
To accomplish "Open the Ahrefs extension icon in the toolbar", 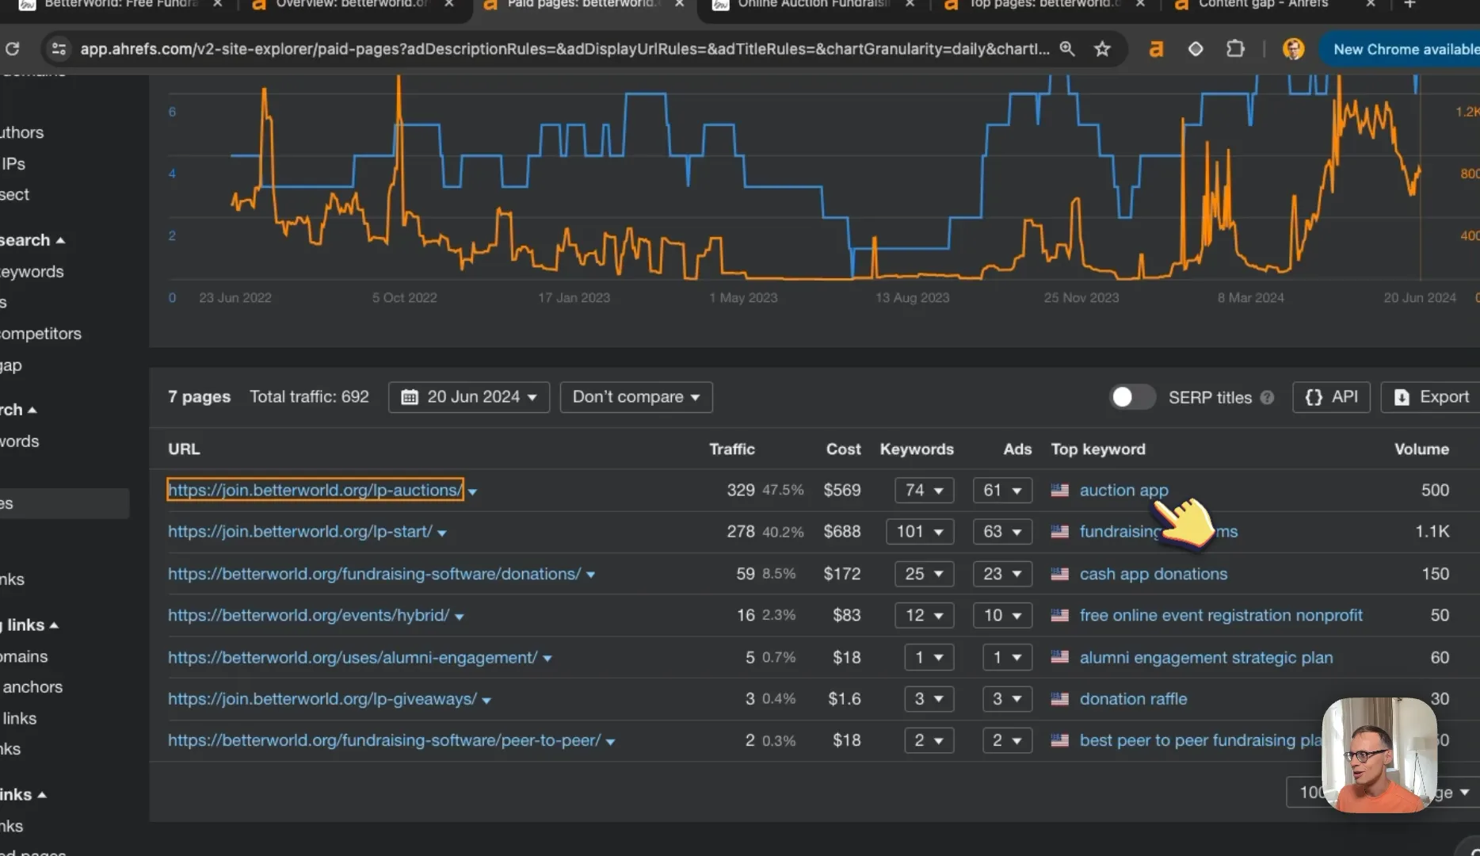I will (1157, 49).
